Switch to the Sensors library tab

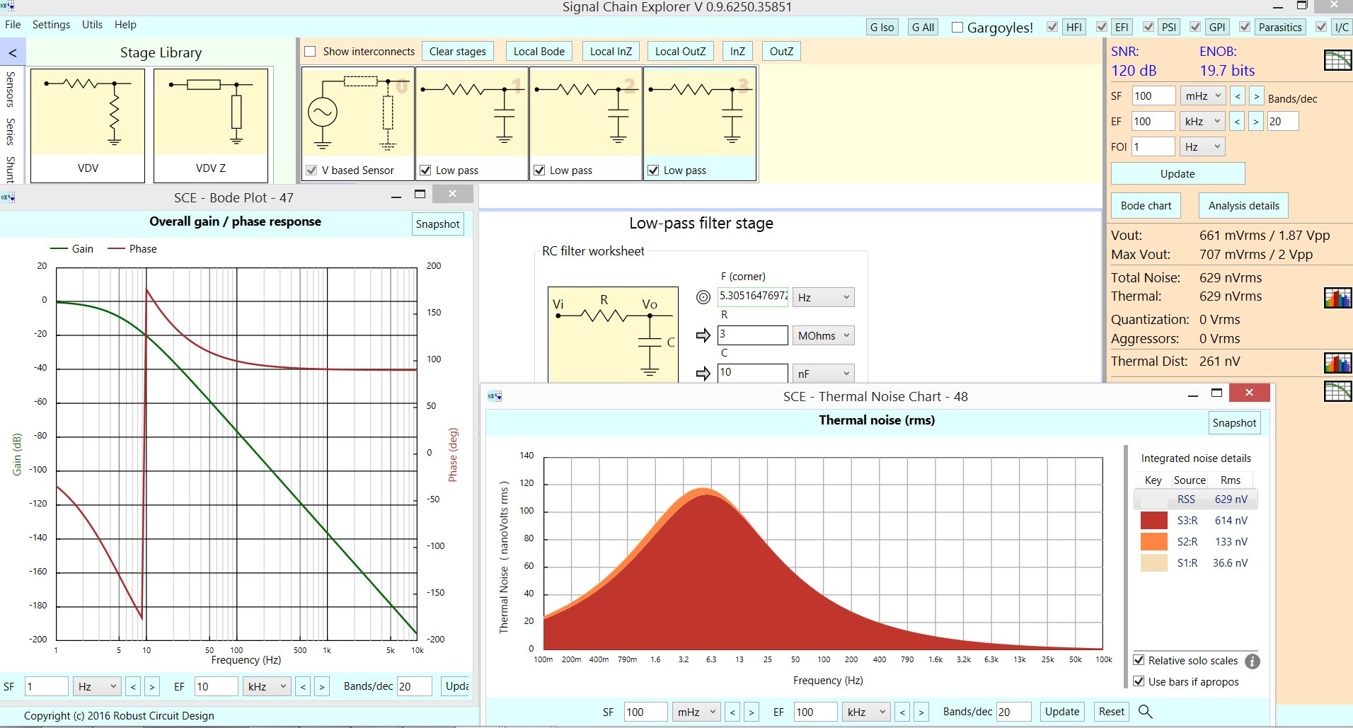click(10, 89)
